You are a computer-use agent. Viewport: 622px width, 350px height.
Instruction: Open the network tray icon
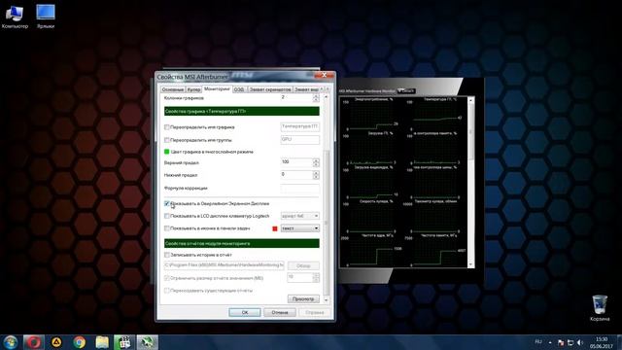(x=570, y=342)
